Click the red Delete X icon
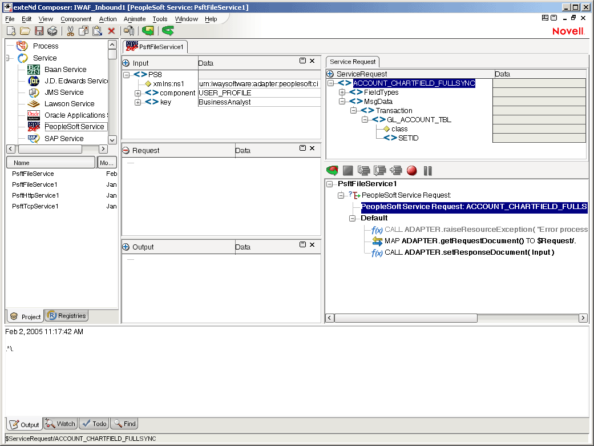 [x=111, y=31]
